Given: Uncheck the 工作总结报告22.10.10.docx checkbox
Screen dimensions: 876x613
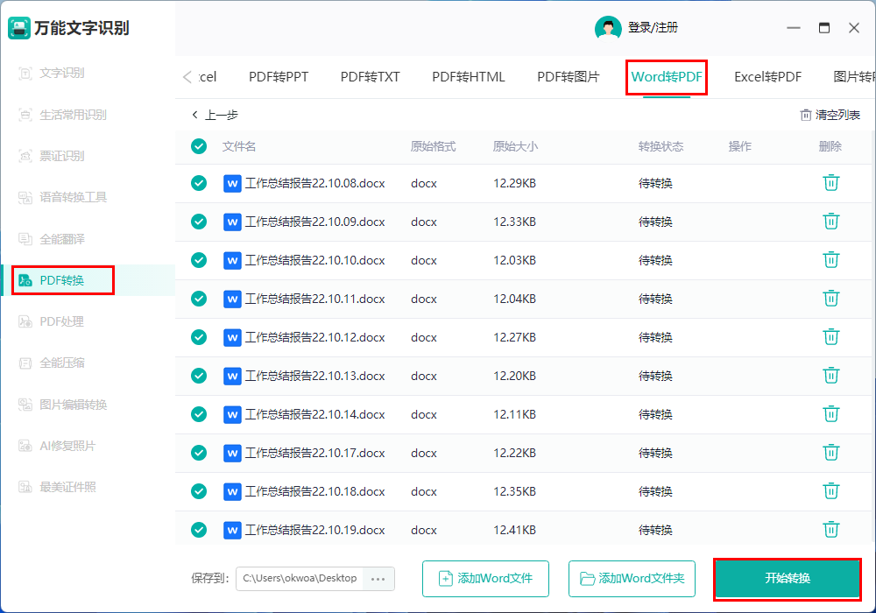Looking at the screenshot, I should coord(199,260).
